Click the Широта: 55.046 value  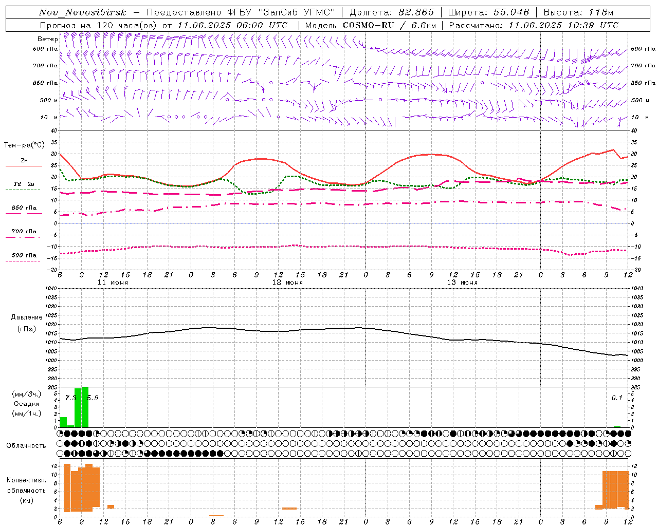pos(489,12)
